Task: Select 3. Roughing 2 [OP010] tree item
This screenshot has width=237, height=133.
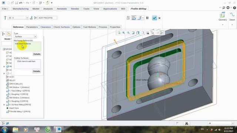Action: pyautogui.click(x=19, y=101)
